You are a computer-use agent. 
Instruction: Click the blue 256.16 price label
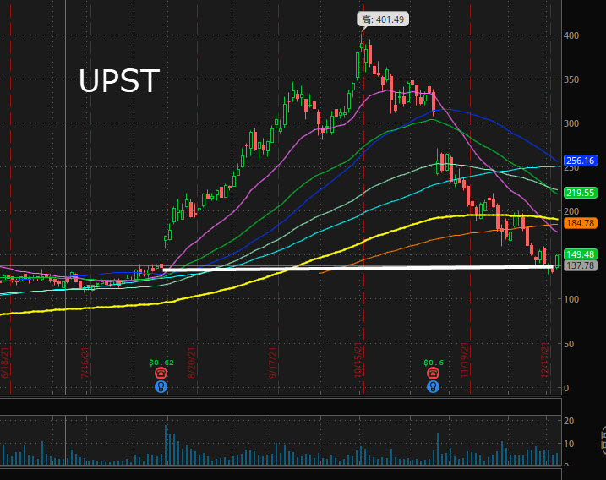[581, 161]
